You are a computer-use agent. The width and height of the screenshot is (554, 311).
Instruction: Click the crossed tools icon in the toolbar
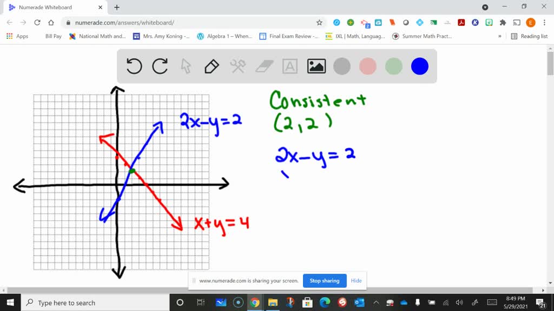click(238, 66)
